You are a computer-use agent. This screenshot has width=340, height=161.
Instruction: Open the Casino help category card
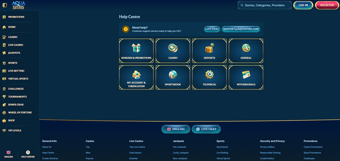[x=173, y=51]
